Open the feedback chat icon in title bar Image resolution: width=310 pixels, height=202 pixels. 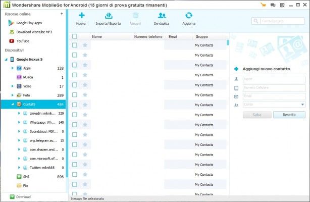point(273,5)
